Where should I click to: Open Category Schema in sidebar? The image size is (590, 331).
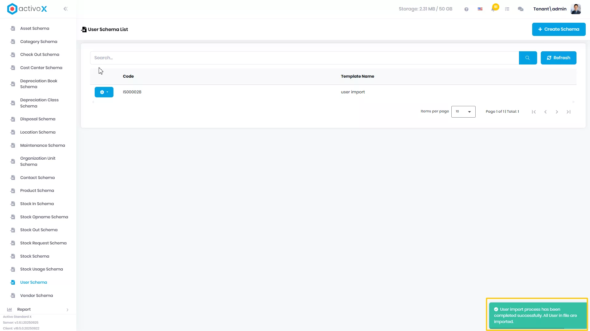(x=38, y=41)
